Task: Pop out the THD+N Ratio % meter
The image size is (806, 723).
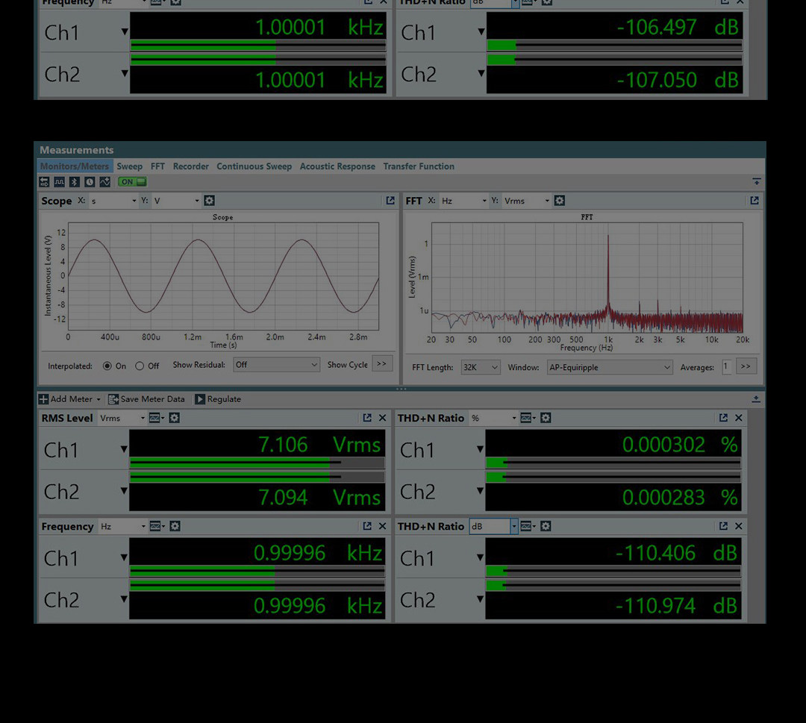Action: click(723, 418)
